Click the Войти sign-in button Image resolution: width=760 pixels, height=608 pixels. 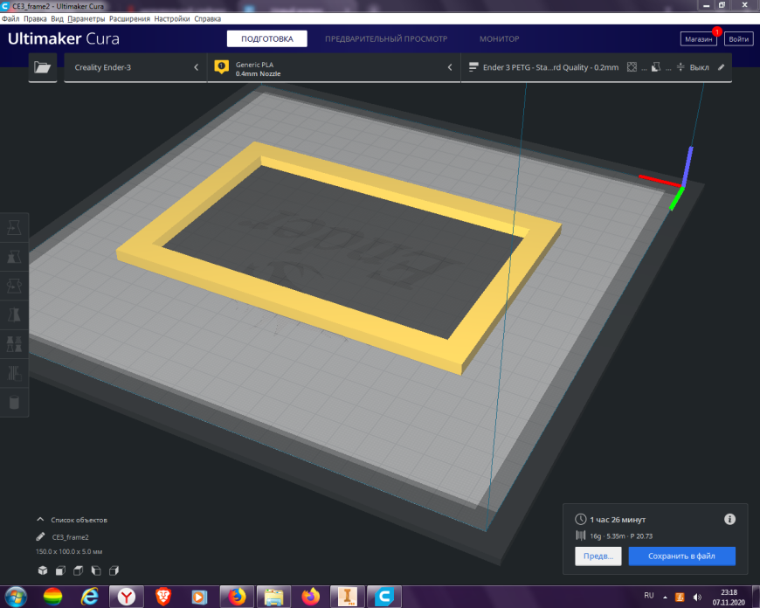tap(739, 39)
